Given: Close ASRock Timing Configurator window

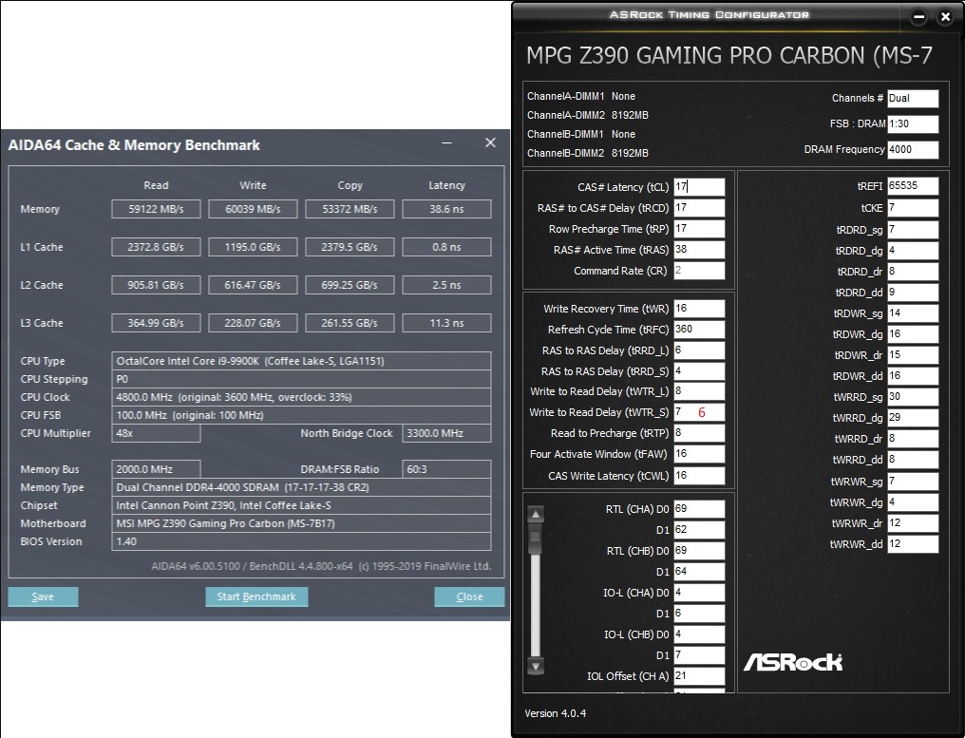Looking at the screenshot, I should (x=946, y=17).
